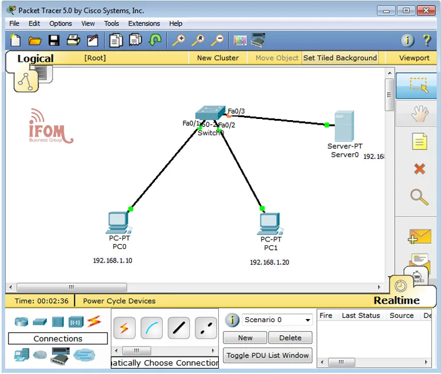
Task: Click the Save file icon in toolbar
Action: click(54, 40)
